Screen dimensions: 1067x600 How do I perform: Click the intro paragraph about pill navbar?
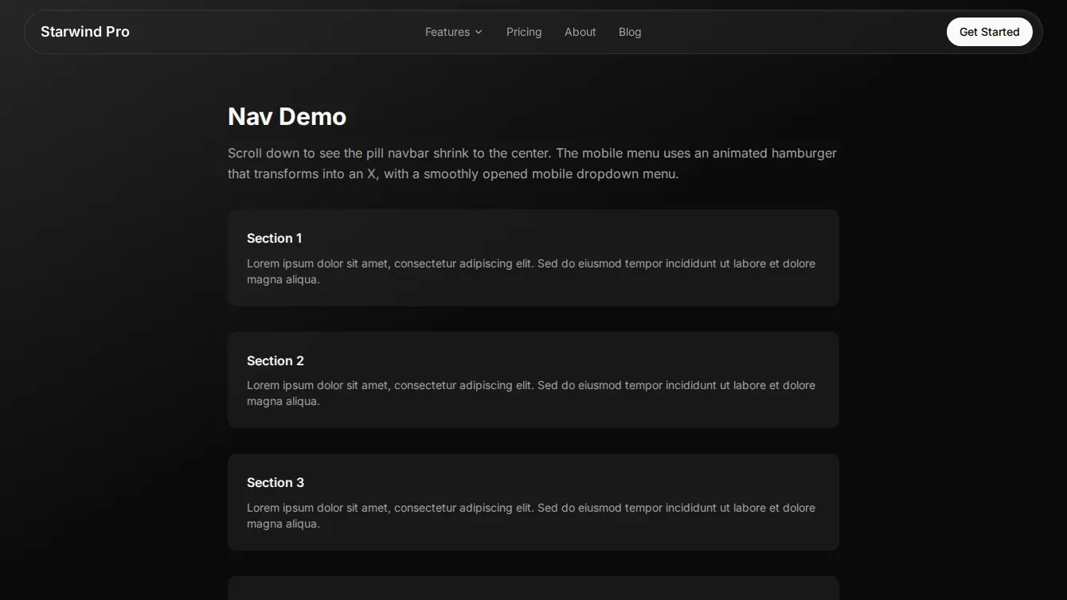coord(532,163)
